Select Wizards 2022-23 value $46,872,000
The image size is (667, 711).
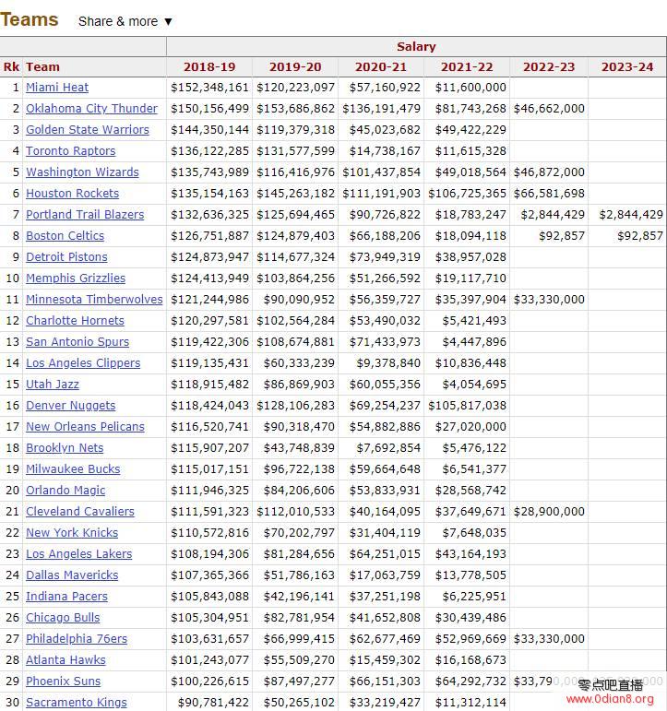pos(549,172)
